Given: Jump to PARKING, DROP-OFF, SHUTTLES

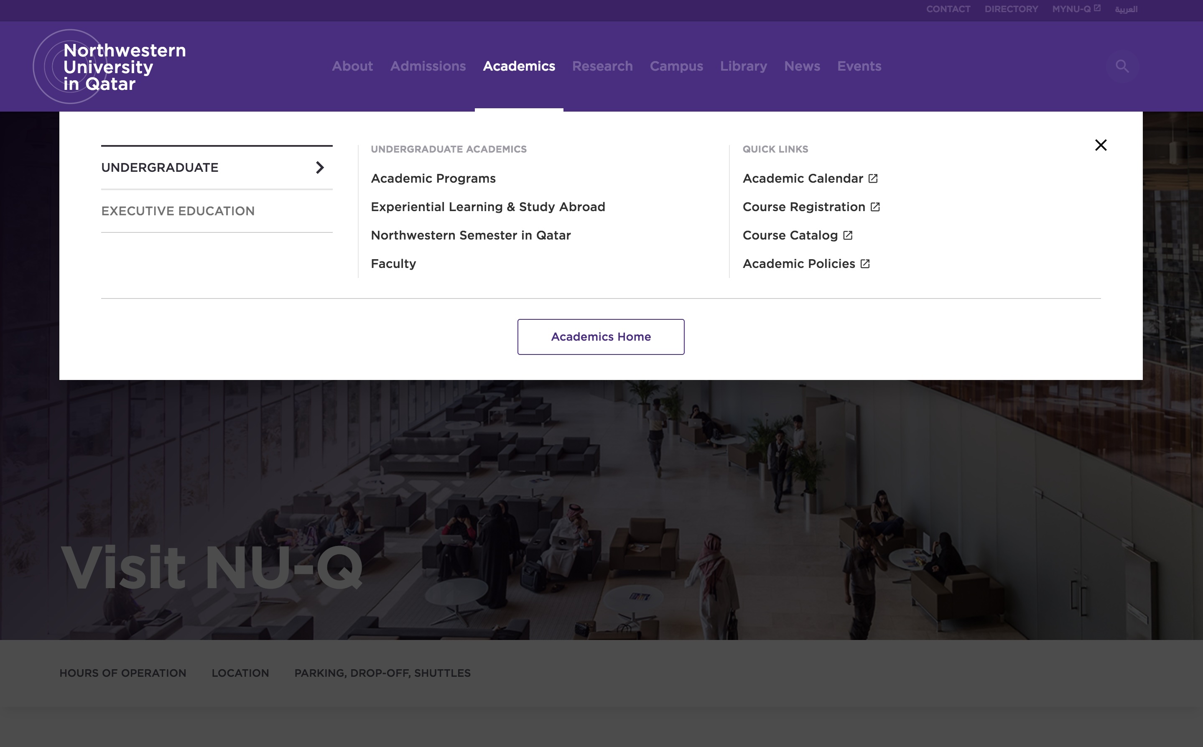Looking at the screenshot, I should (x=382, y=673).
